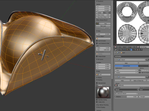The width and height of the screenshot is (149, 111).
Task: Click the Subsurf modifier type icon
Action: pos(119,60)
